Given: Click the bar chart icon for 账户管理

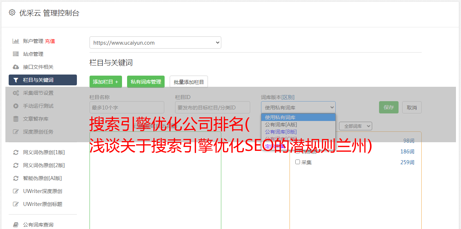Looking at the screenshot, I should pos(16,41).
